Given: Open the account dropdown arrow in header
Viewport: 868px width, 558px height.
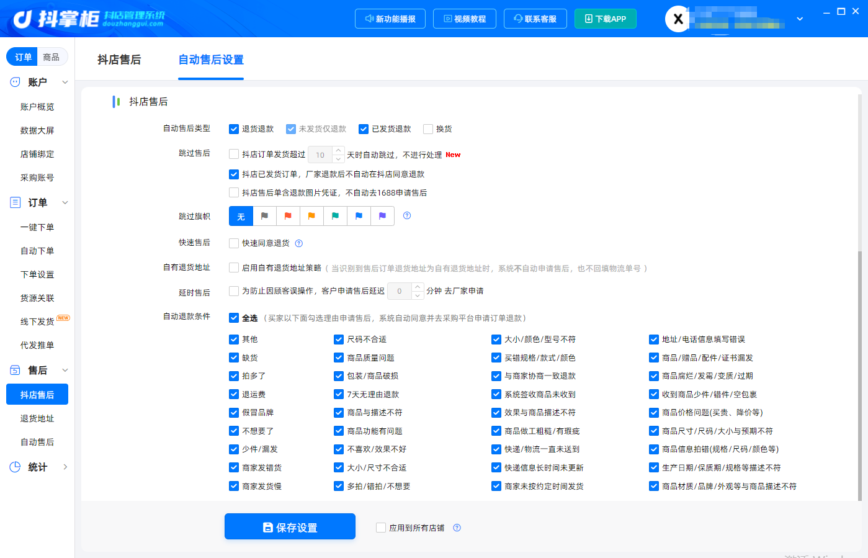Looking at the screenshot, I should 800,19.
